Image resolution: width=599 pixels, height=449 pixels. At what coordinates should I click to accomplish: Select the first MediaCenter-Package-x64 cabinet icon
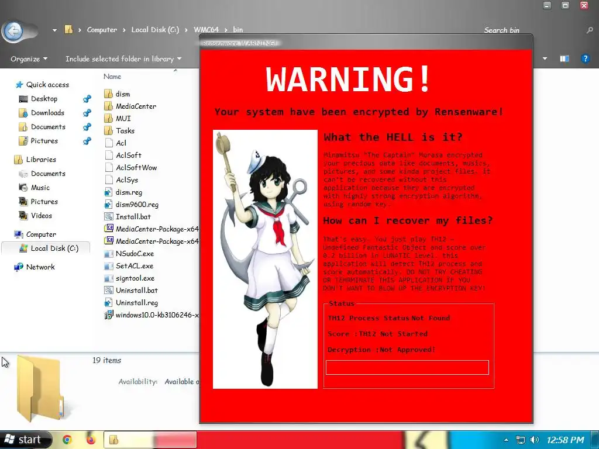(108, 229)
